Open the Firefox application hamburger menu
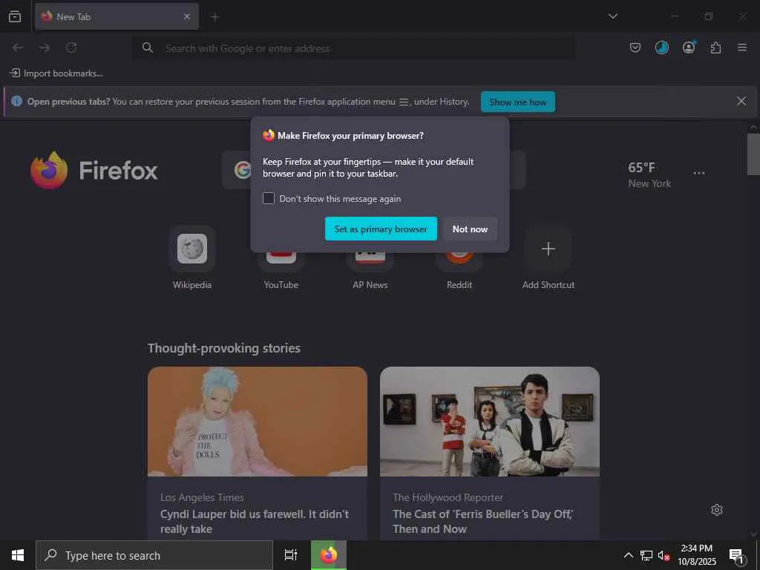The image size is (760, 570). pyautogui.click(x=742, y=47)
